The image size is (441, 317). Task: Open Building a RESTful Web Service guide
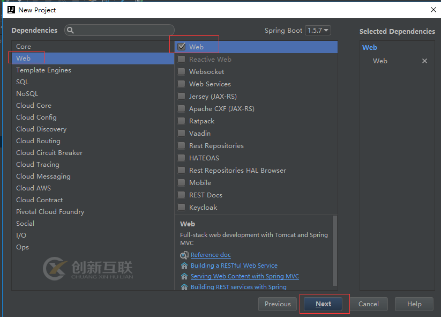[234, 266]
